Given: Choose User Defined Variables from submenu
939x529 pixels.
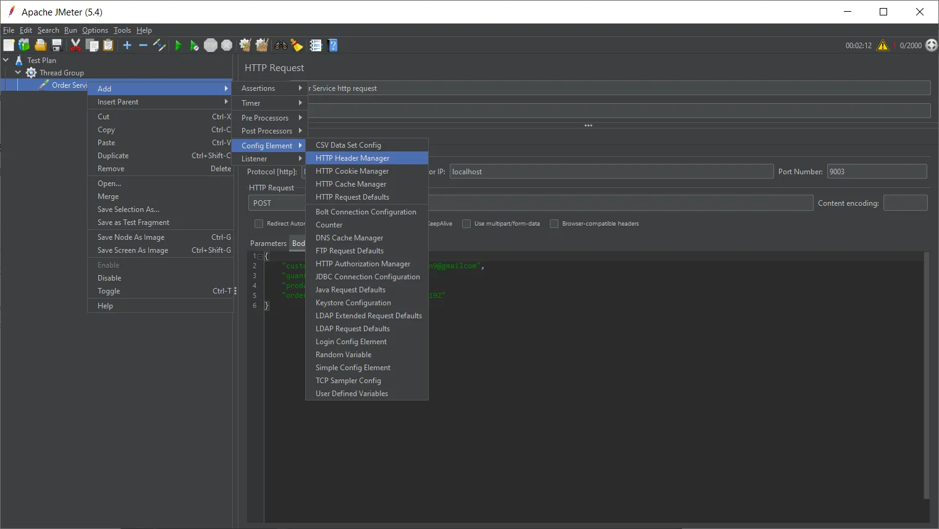Looking at the screenshot, I should click(x=352, y=394).
